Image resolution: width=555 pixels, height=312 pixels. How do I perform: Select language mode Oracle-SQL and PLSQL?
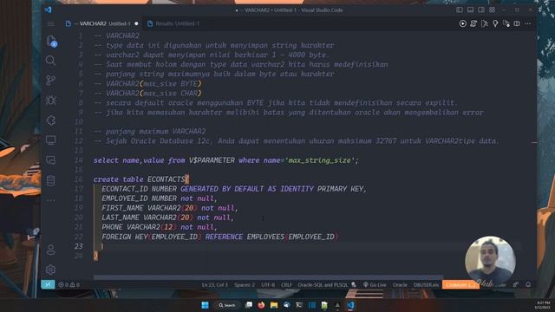click(323, 284)
